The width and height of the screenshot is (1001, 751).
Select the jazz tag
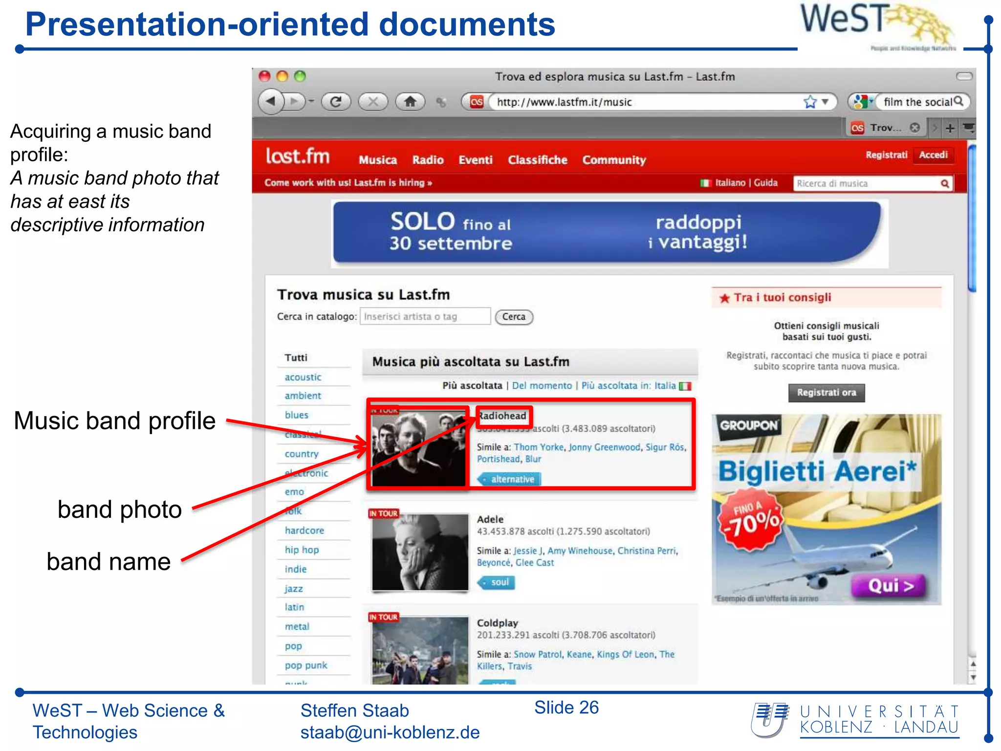pos(294,589)
